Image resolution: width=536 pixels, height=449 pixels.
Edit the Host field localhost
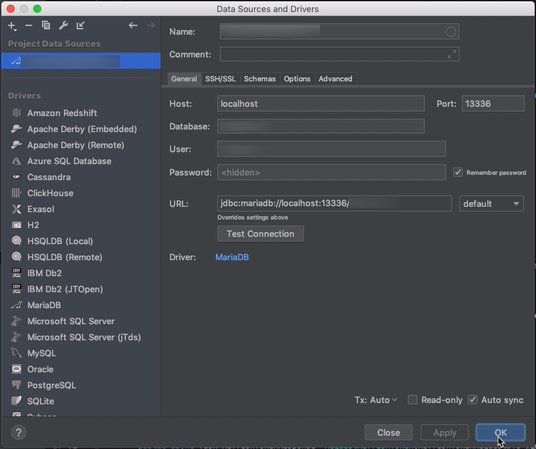click(321, 103)
